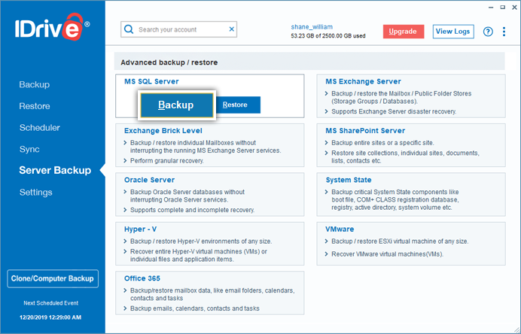Open the MS SharePoint Server card
This screenshot has width=521, height=334.
411,145
